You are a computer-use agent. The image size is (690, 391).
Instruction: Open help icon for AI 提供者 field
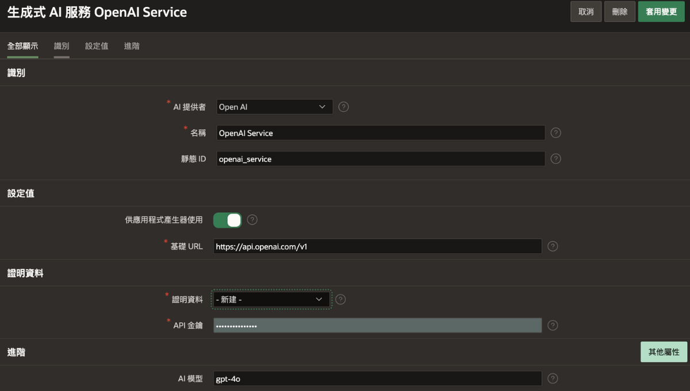(x=343, y=107)
